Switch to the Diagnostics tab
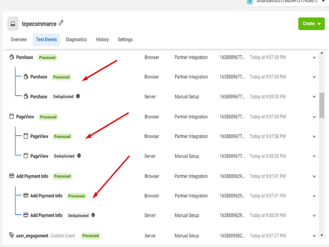 pyautogui.click(x=76, y=40)
